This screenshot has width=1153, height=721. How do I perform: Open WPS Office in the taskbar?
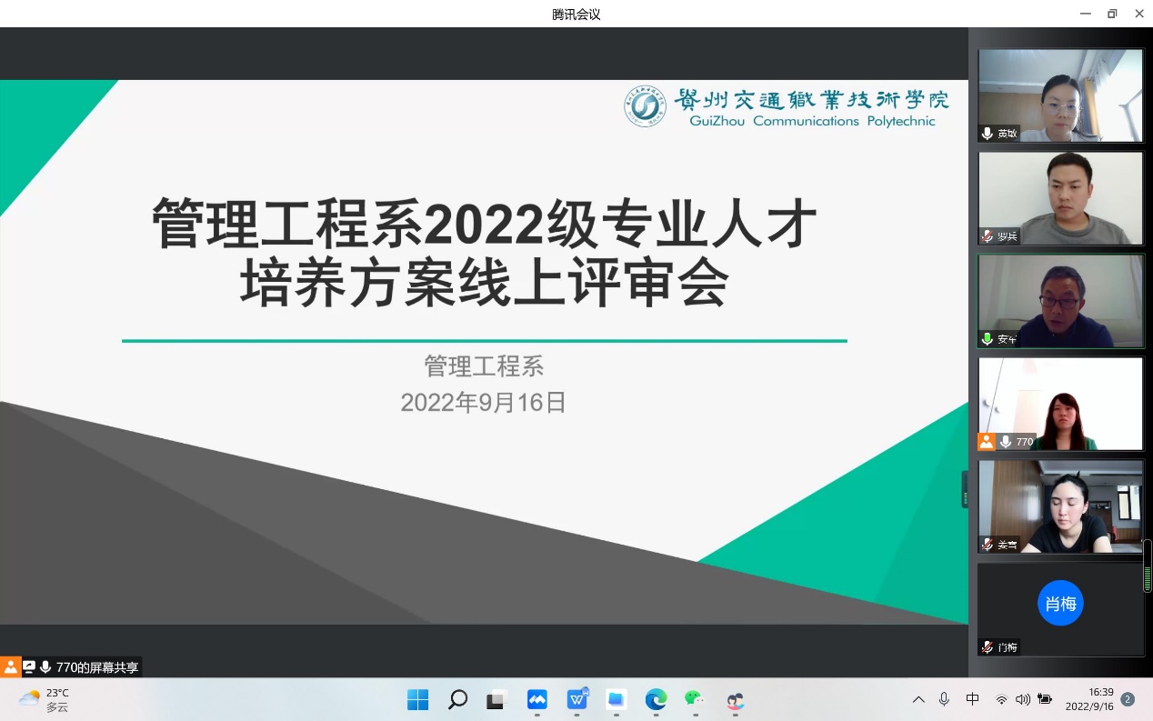click(x=577, y=700)
